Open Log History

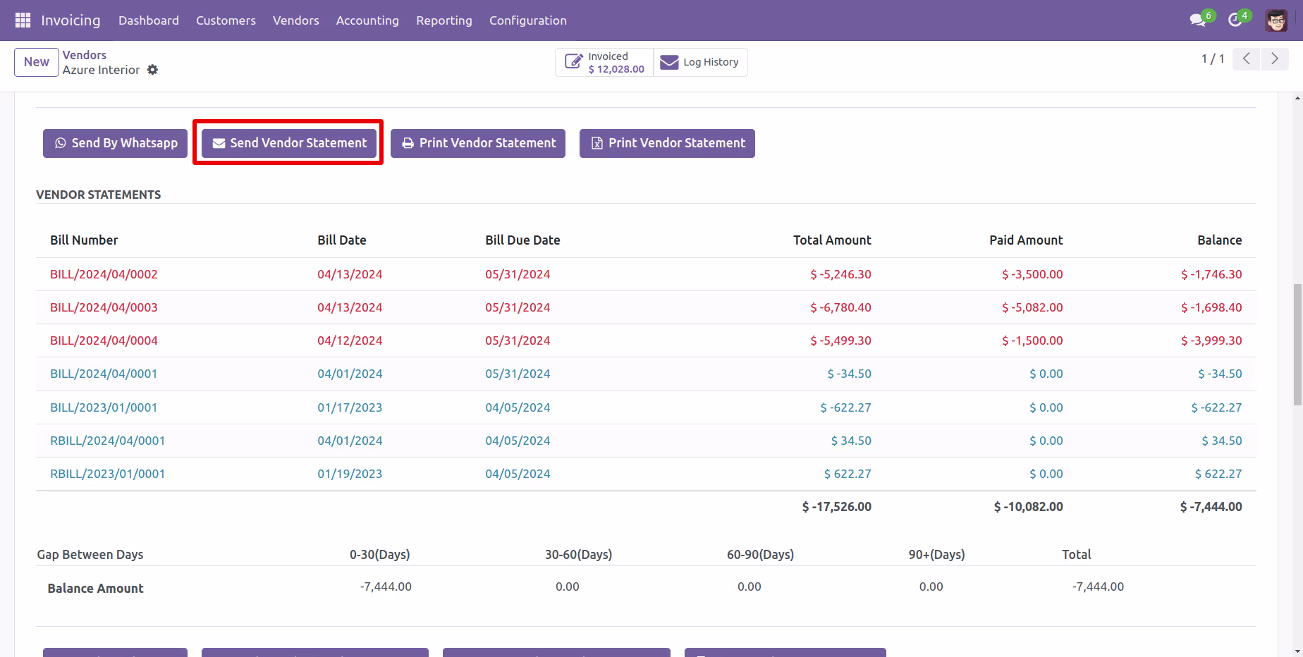(x=700, y=62)
